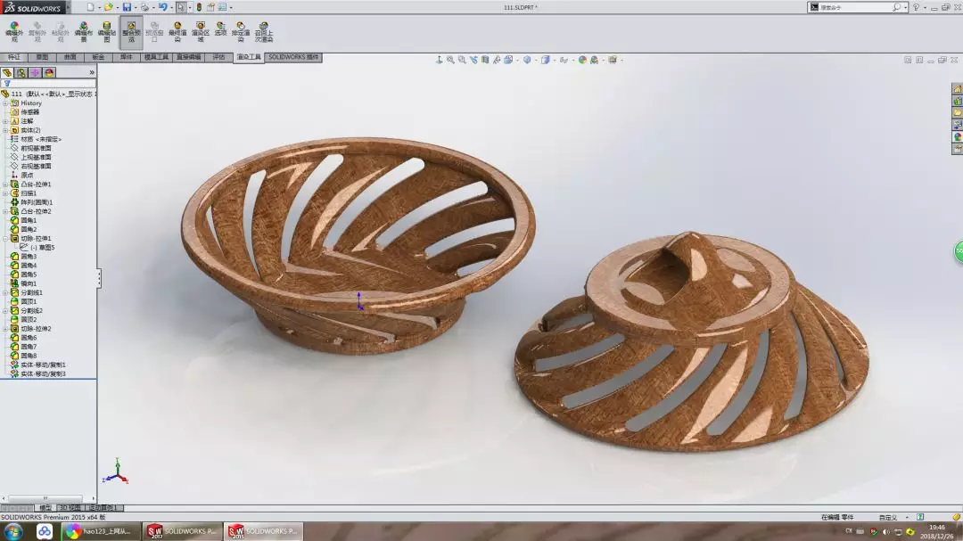Open SOLIDWORKS 2017 taskbar button
The height and width of the screenshot is (541, 963).
click(182, 531)
